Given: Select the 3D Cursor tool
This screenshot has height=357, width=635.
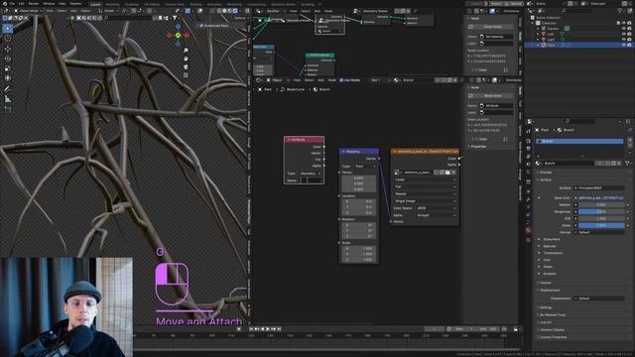Looking at the screenshot, I should [8, 39].
